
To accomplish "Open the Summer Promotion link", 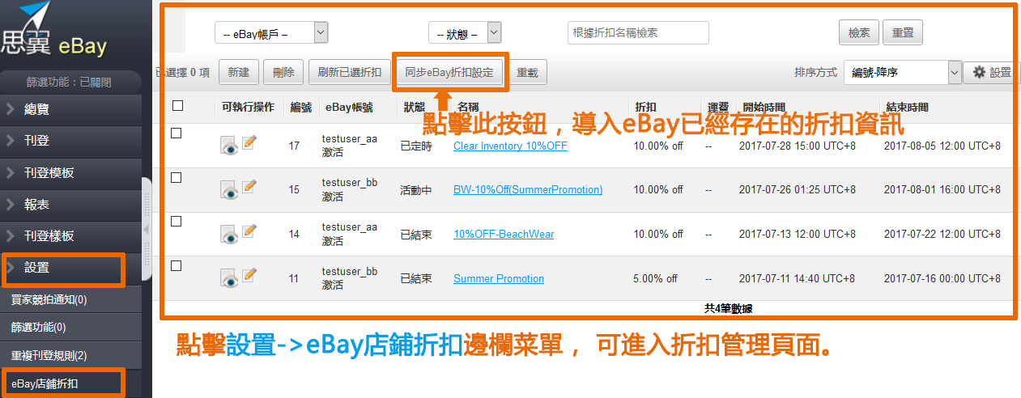I will (x=499, y=279).
